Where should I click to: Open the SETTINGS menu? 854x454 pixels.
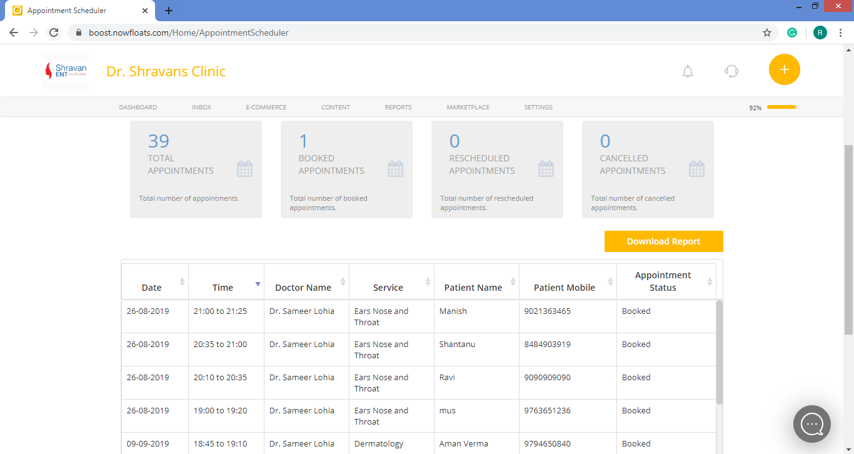[x=538, y=108]
